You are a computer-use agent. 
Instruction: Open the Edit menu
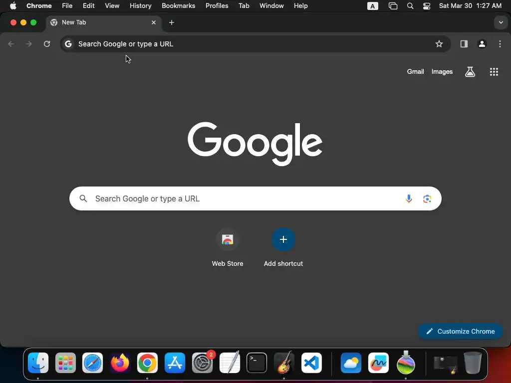88,6
